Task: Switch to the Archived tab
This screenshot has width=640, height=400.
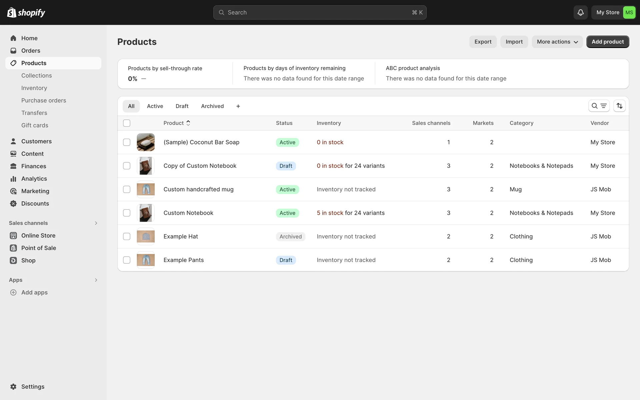Action: pyautogui.click(x=212, y=106)
